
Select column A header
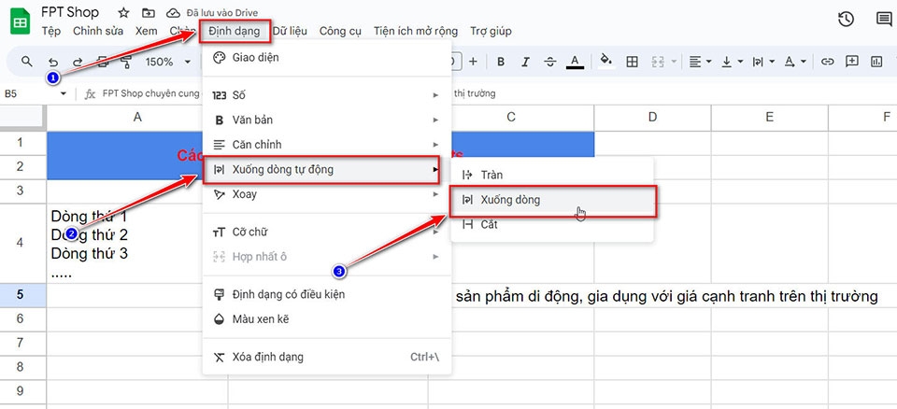pyautogui.click(x=137, y=118)
